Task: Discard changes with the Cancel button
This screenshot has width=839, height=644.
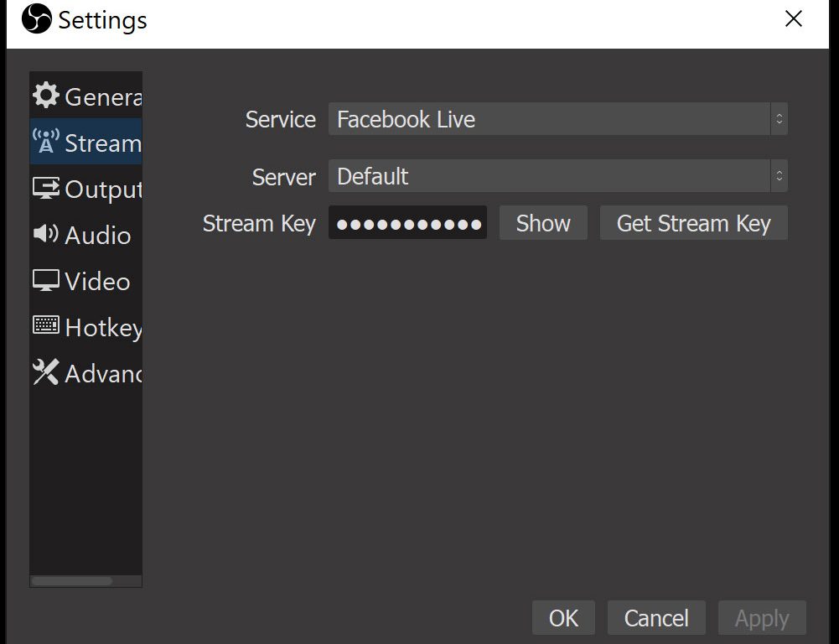Action: (656, 618)
